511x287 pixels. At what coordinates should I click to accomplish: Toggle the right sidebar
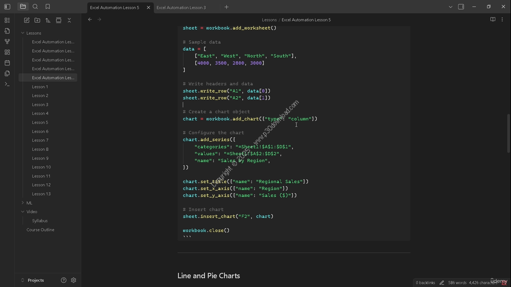tap(461, 7)
